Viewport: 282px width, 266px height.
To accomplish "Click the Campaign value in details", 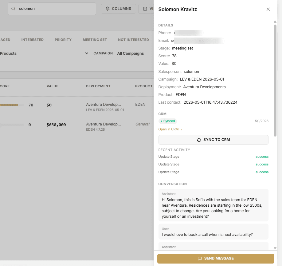I will (202, 79).
